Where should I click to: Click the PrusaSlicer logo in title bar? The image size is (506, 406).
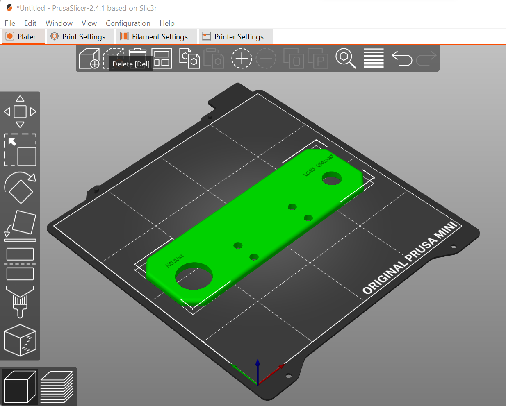coord(9,8)
